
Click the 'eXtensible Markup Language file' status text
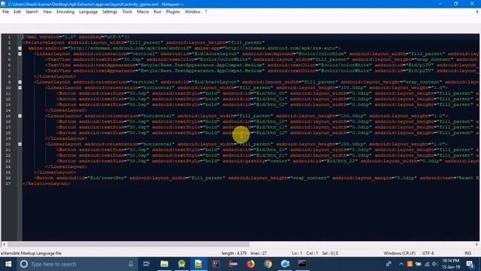click(x=31, y=253)
